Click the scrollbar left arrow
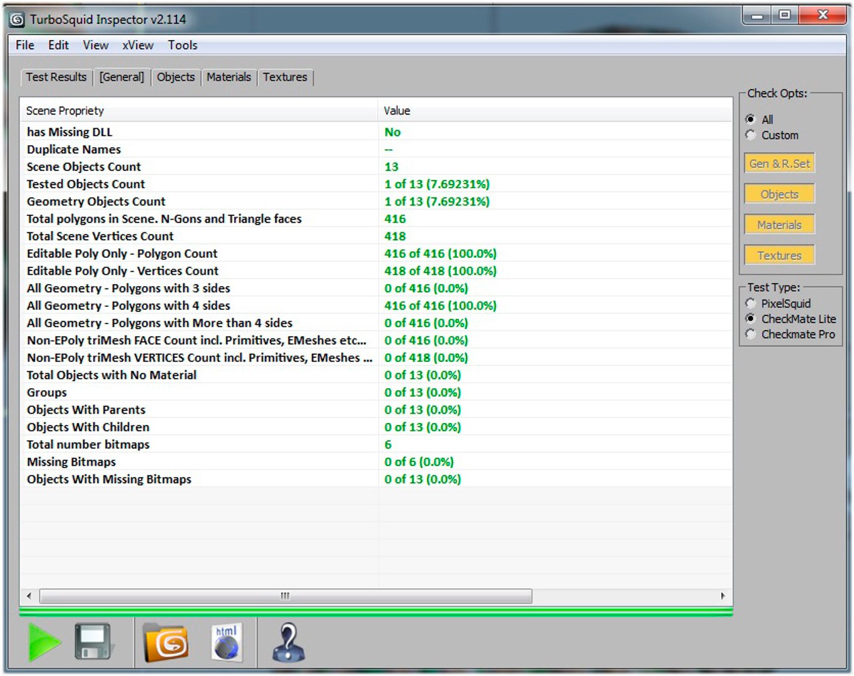Viewport: 854px width, 676px height. point(29,596)
